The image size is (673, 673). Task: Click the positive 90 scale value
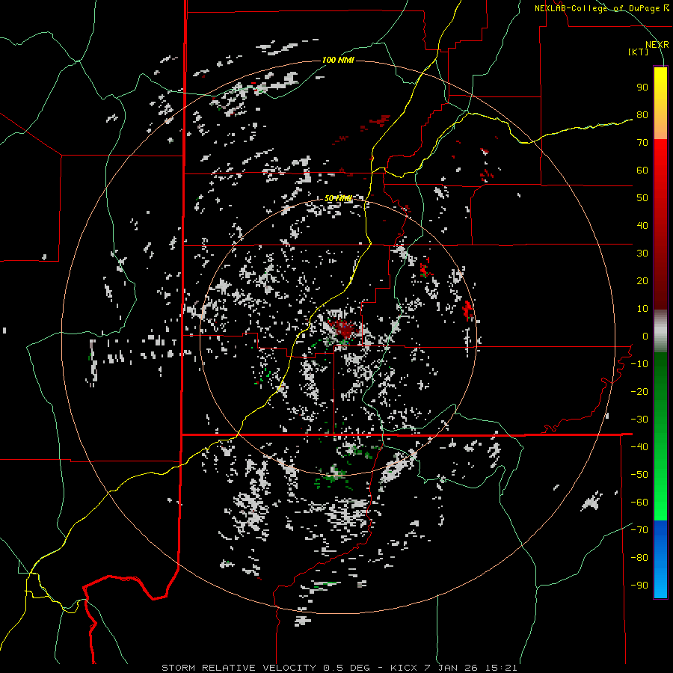point(642,87)
